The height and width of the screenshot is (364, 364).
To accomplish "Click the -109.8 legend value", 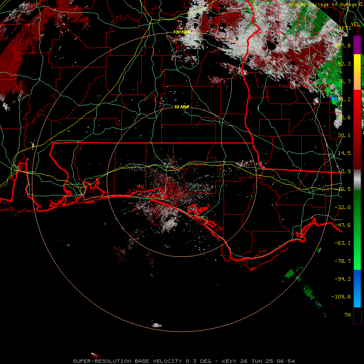I will pos(341,297).
